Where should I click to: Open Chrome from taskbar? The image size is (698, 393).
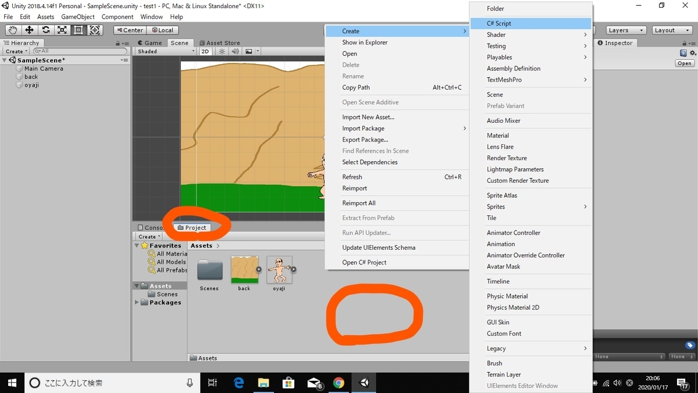coord(339,383)
